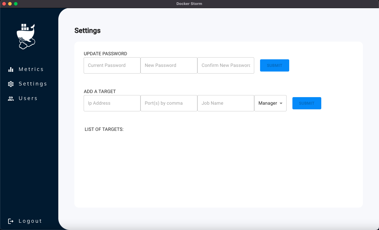Maximize the Docker Storm window
The image size is (379, 230).
pyautogui.click(x=16, y=4)
